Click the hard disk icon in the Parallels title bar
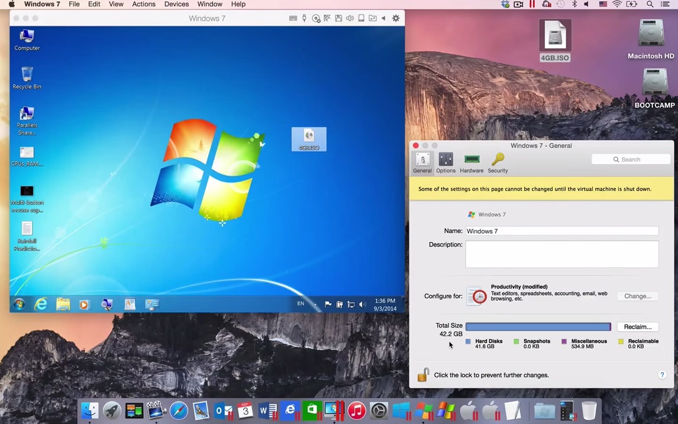The image size is (678, 424). pyautogui.click(x=361, y=18)
